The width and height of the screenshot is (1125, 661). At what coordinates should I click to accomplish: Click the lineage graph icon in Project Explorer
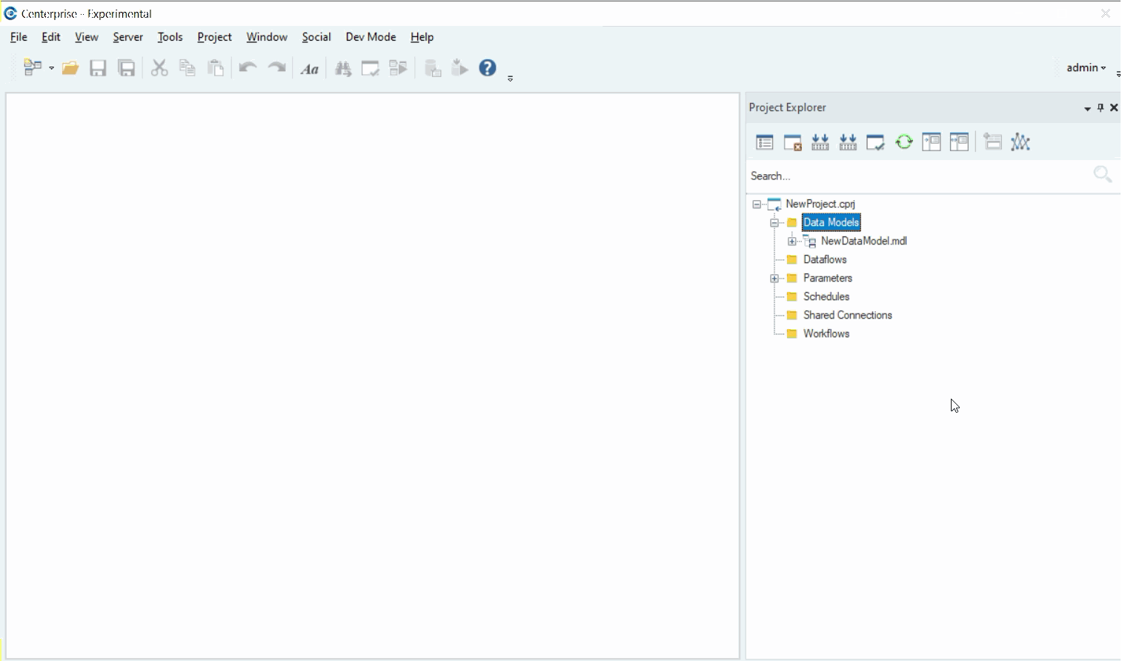[1021, 142]
